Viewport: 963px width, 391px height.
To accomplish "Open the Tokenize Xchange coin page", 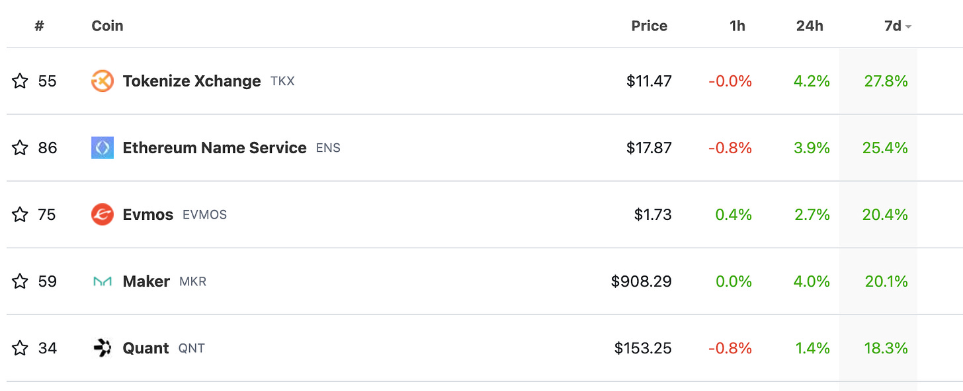I will [x=192, y=81].
